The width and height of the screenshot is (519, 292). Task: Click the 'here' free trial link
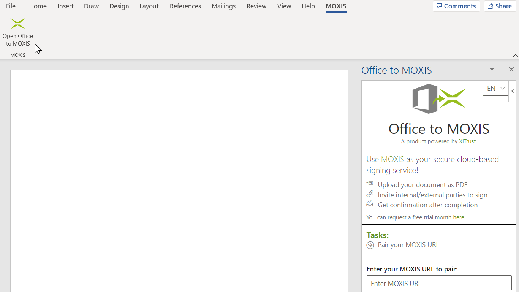[459, 217]
